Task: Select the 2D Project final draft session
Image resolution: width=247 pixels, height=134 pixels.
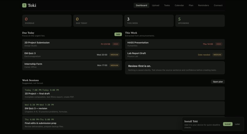Action: (123, 93)
